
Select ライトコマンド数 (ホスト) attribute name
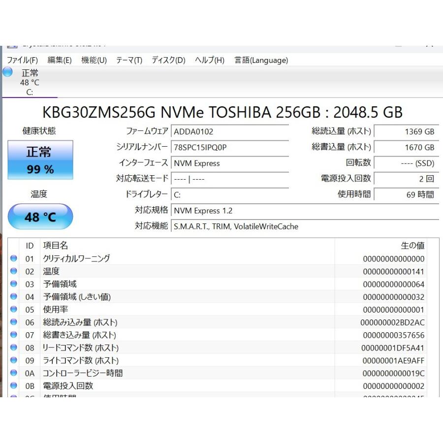(81, 360)
